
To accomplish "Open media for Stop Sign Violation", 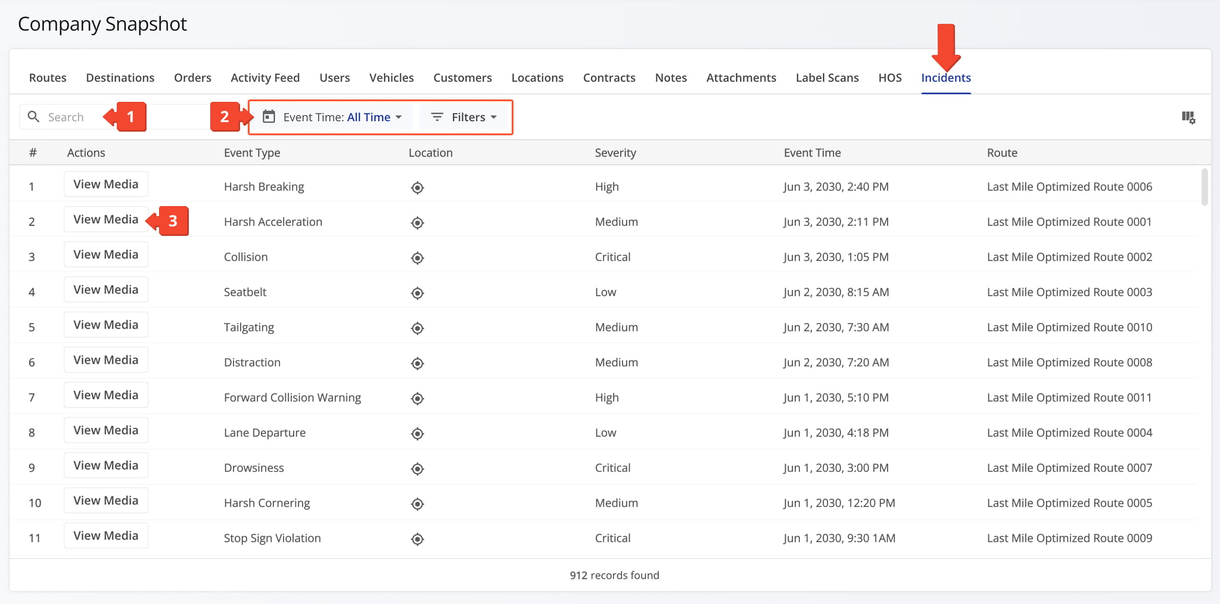I will (x=106, y=535).
